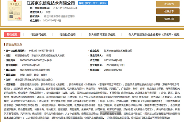The image size is (184, 122).
Task: Click the 核准日期 value 2018年08月29日
Action: click(113, 70)
